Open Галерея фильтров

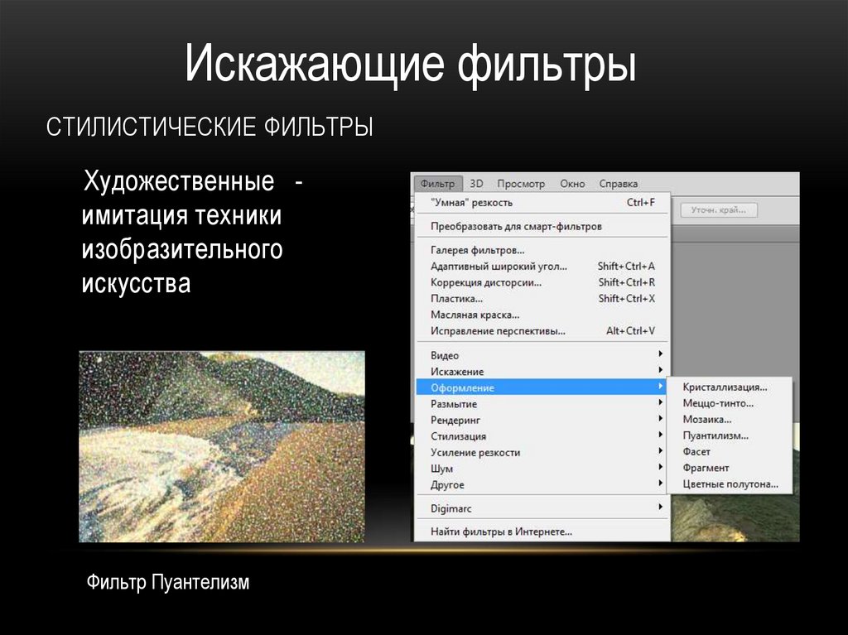pos(542,250)
